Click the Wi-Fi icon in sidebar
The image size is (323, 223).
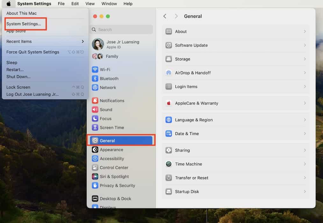click(95, 69)
